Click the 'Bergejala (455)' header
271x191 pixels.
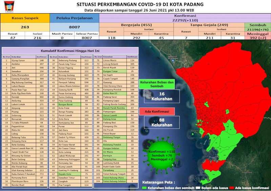click(x=137, y=25)
